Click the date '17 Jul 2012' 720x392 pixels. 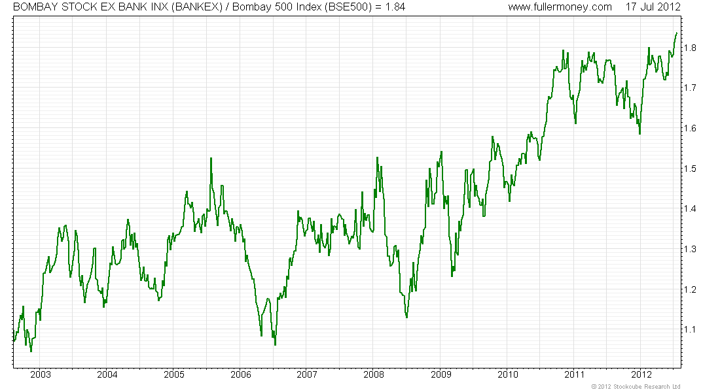(653, 7)
